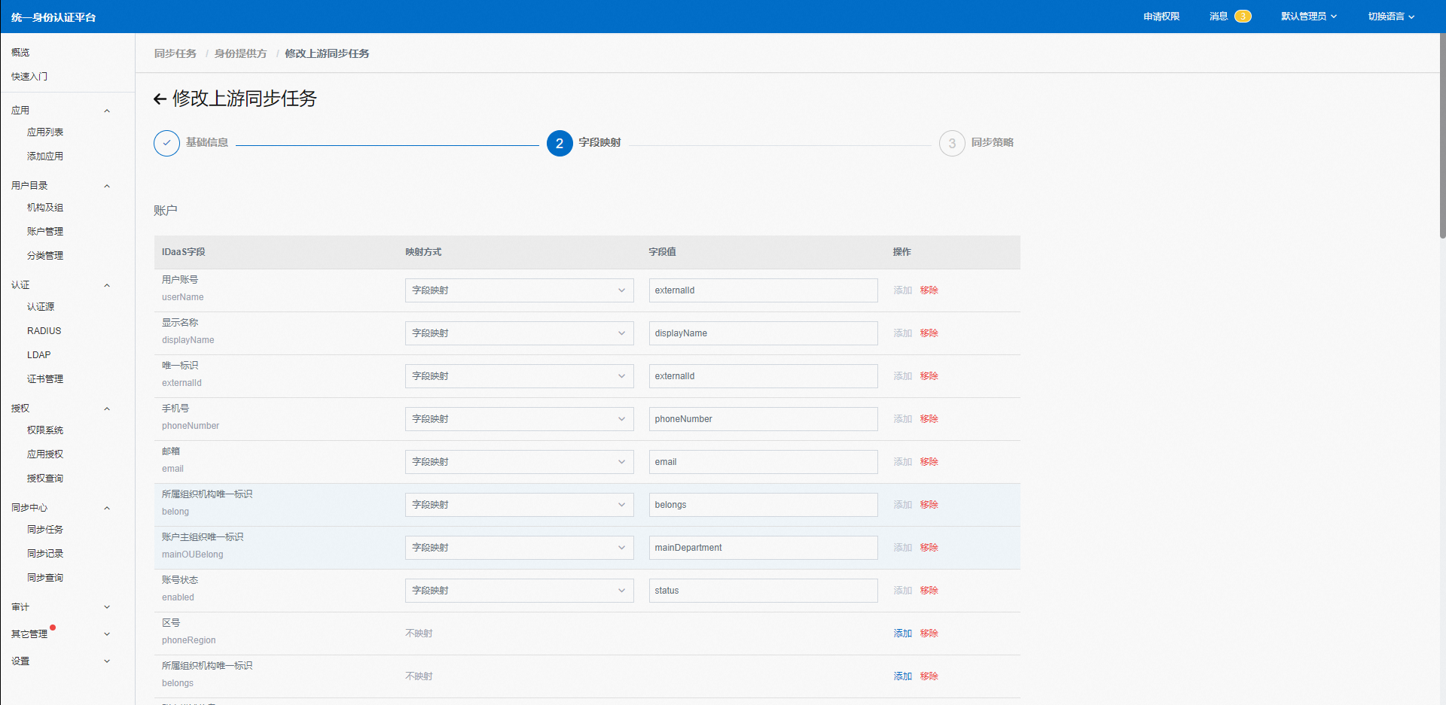Click 申请权限 in the top bar
1446x705 pixels.
(1161, 17)
